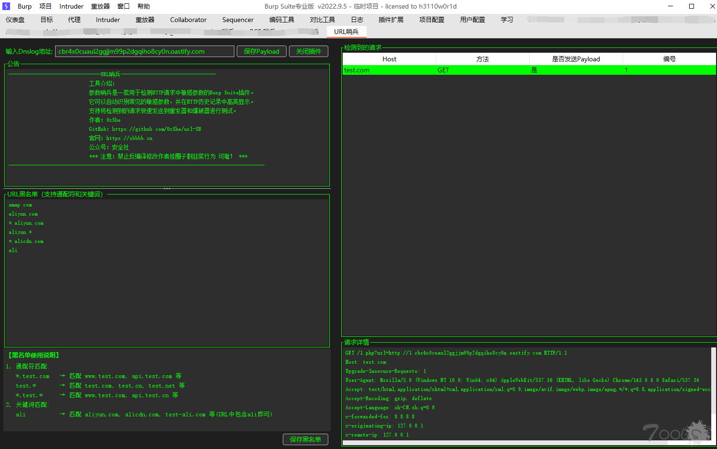Open the Intruder menu in menu bar
Viewport: 717px width, 449px height.
click(71, 6)
